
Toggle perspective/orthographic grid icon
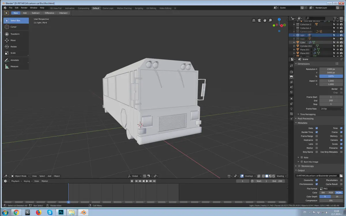click(254, 20)
